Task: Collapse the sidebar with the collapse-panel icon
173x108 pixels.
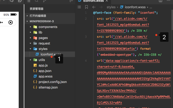Action: 71,1
